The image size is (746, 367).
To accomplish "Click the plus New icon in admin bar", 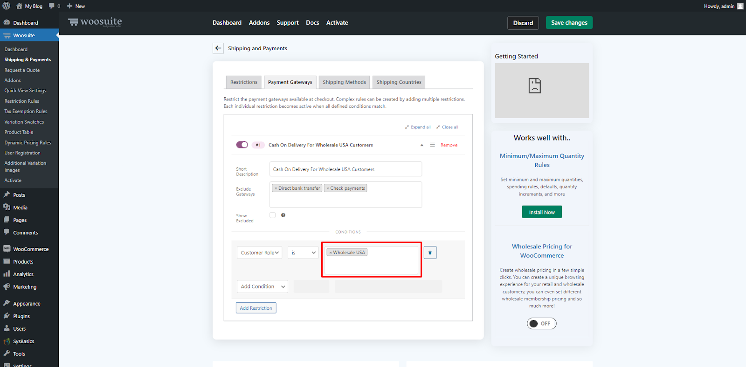I will [69, 6].
